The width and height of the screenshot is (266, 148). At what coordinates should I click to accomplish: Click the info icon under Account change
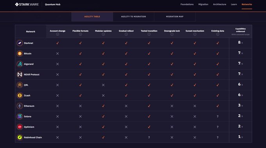tap(58, 34)
